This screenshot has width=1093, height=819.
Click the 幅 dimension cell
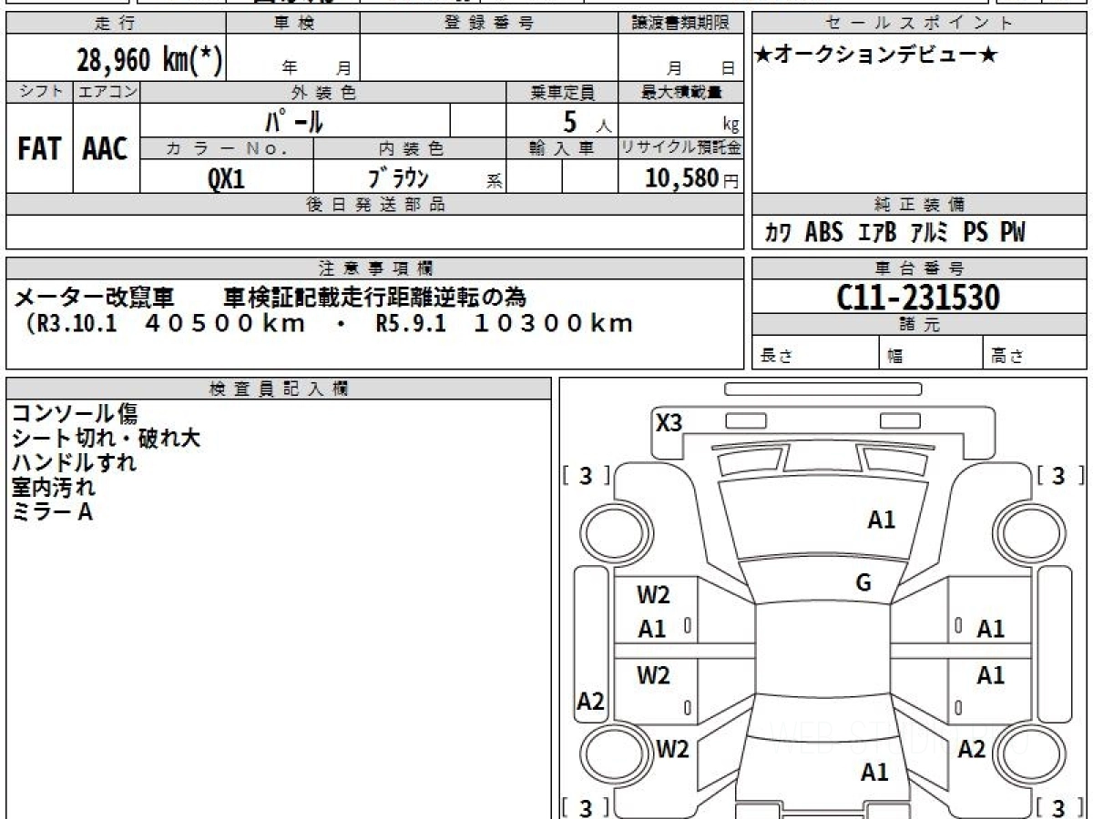tap(931, 353)
